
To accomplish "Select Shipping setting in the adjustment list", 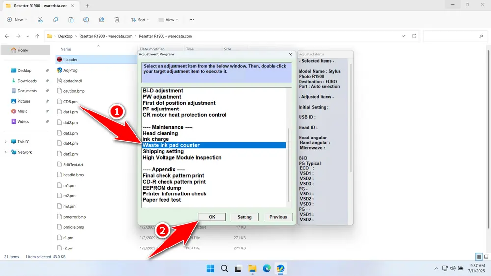I will point(163,152).
